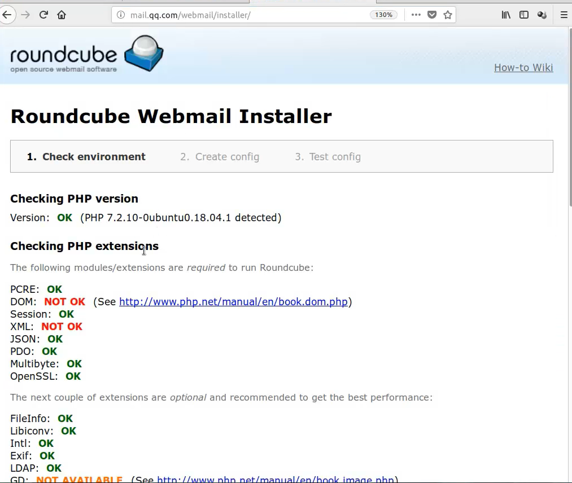The width and height of the screenshot is (572, 483).
Task: Click the FileInfo OK status
Action: (66, 419)
